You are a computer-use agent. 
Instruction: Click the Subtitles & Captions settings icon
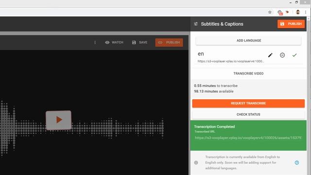point(196,24)
